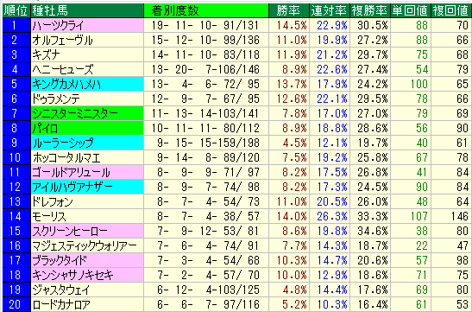Click the 着別度数 header cell
The width and height of the screenshot is (472, 312).
[x=206, y=10]
